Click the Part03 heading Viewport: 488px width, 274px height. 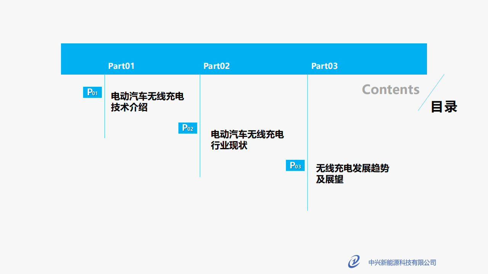point(324,66)
